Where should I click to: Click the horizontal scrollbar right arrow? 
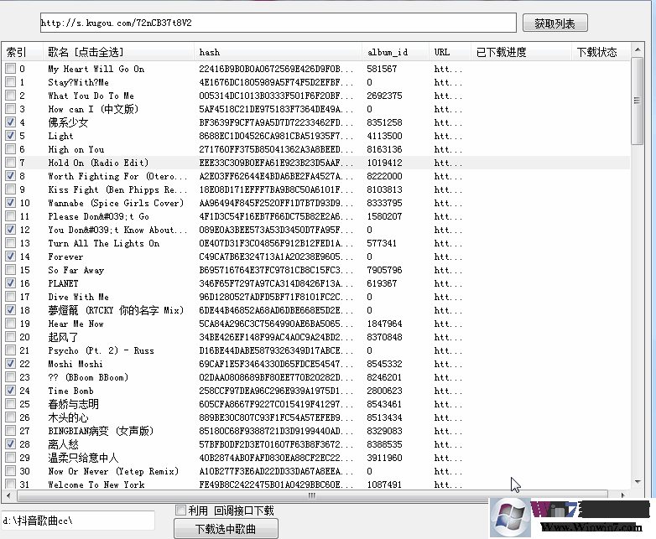pos(623,495)
